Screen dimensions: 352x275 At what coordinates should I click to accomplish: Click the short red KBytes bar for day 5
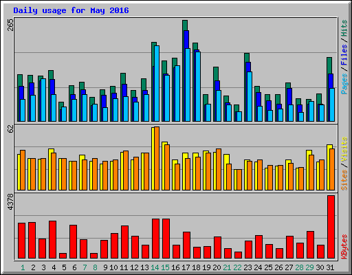coord(63,256)
